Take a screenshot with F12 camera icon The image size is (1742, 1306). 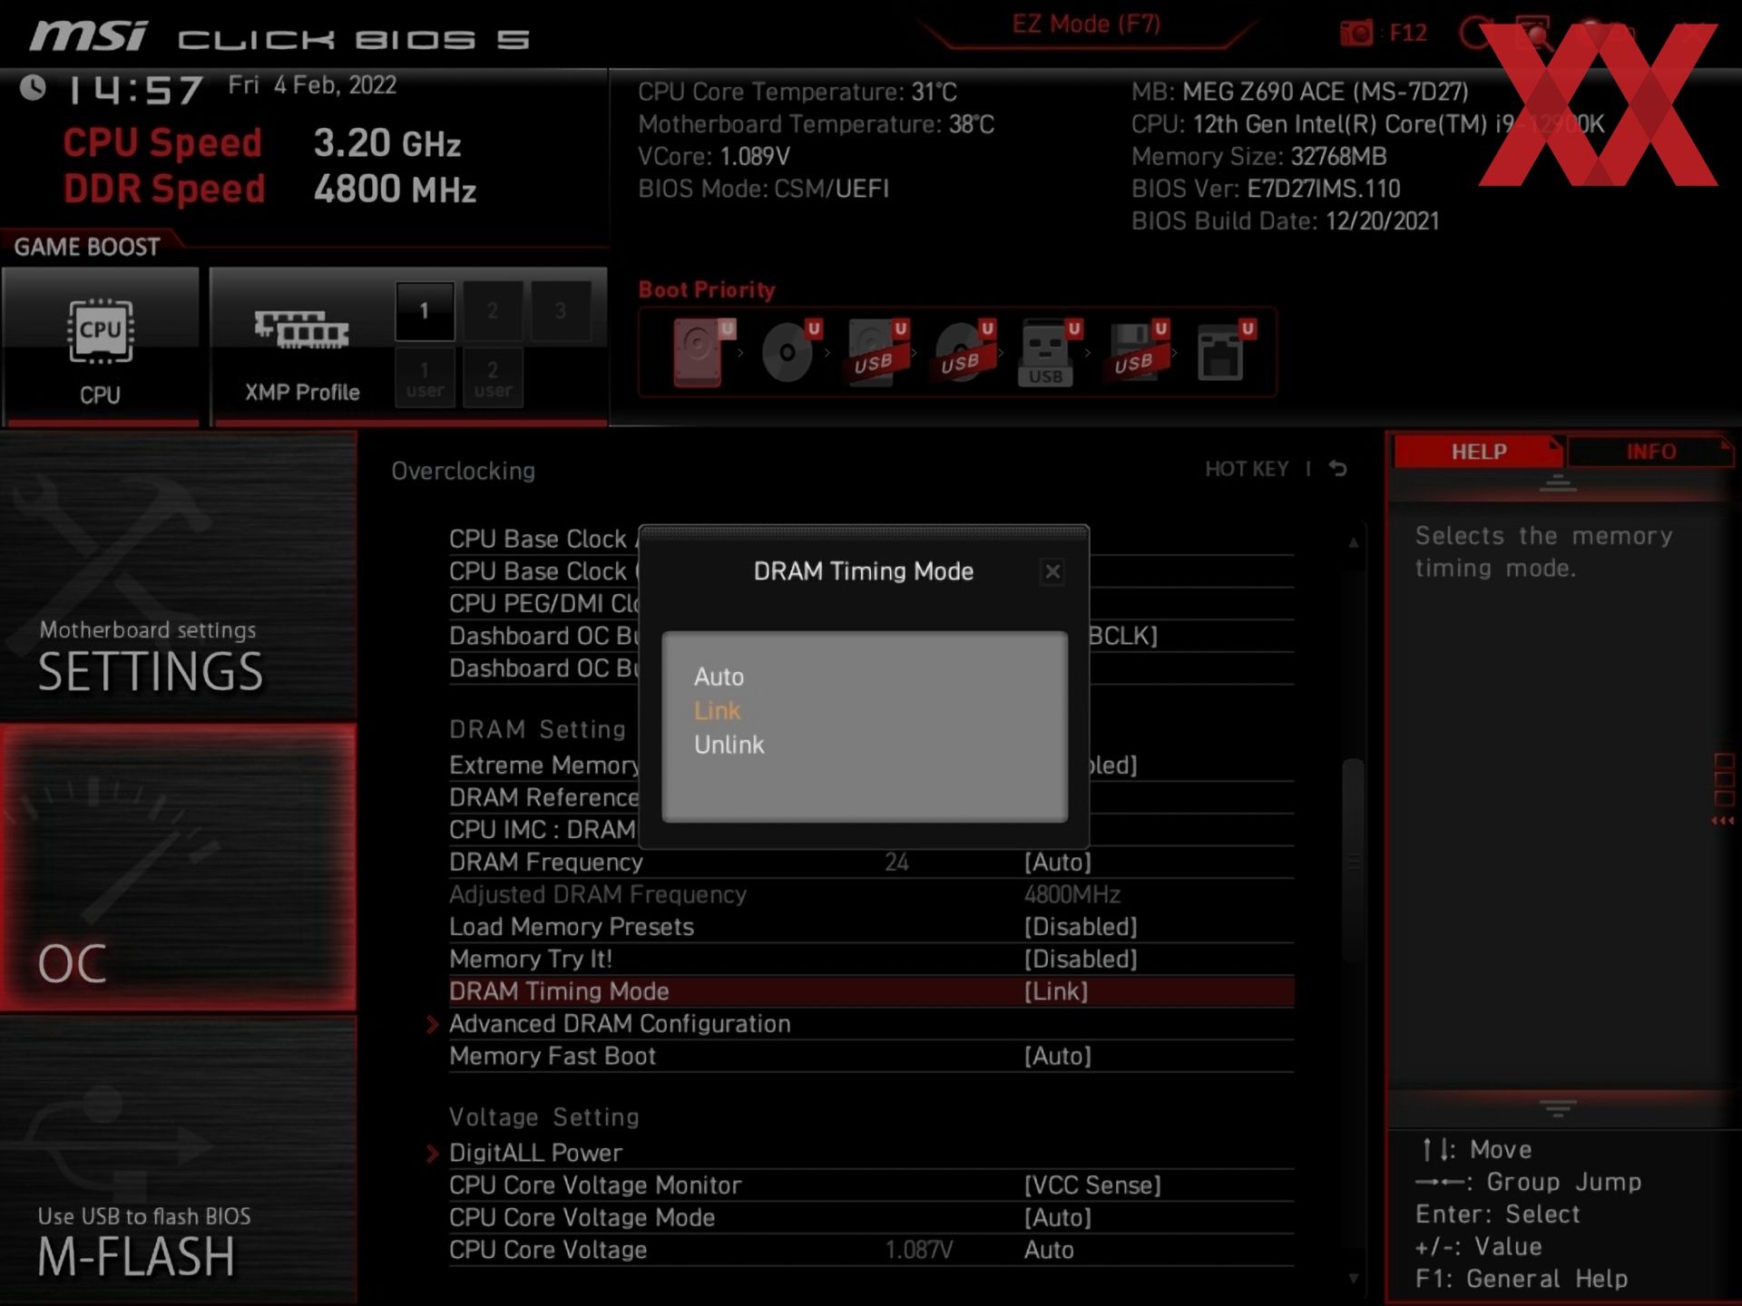(x=1356, y=34)
